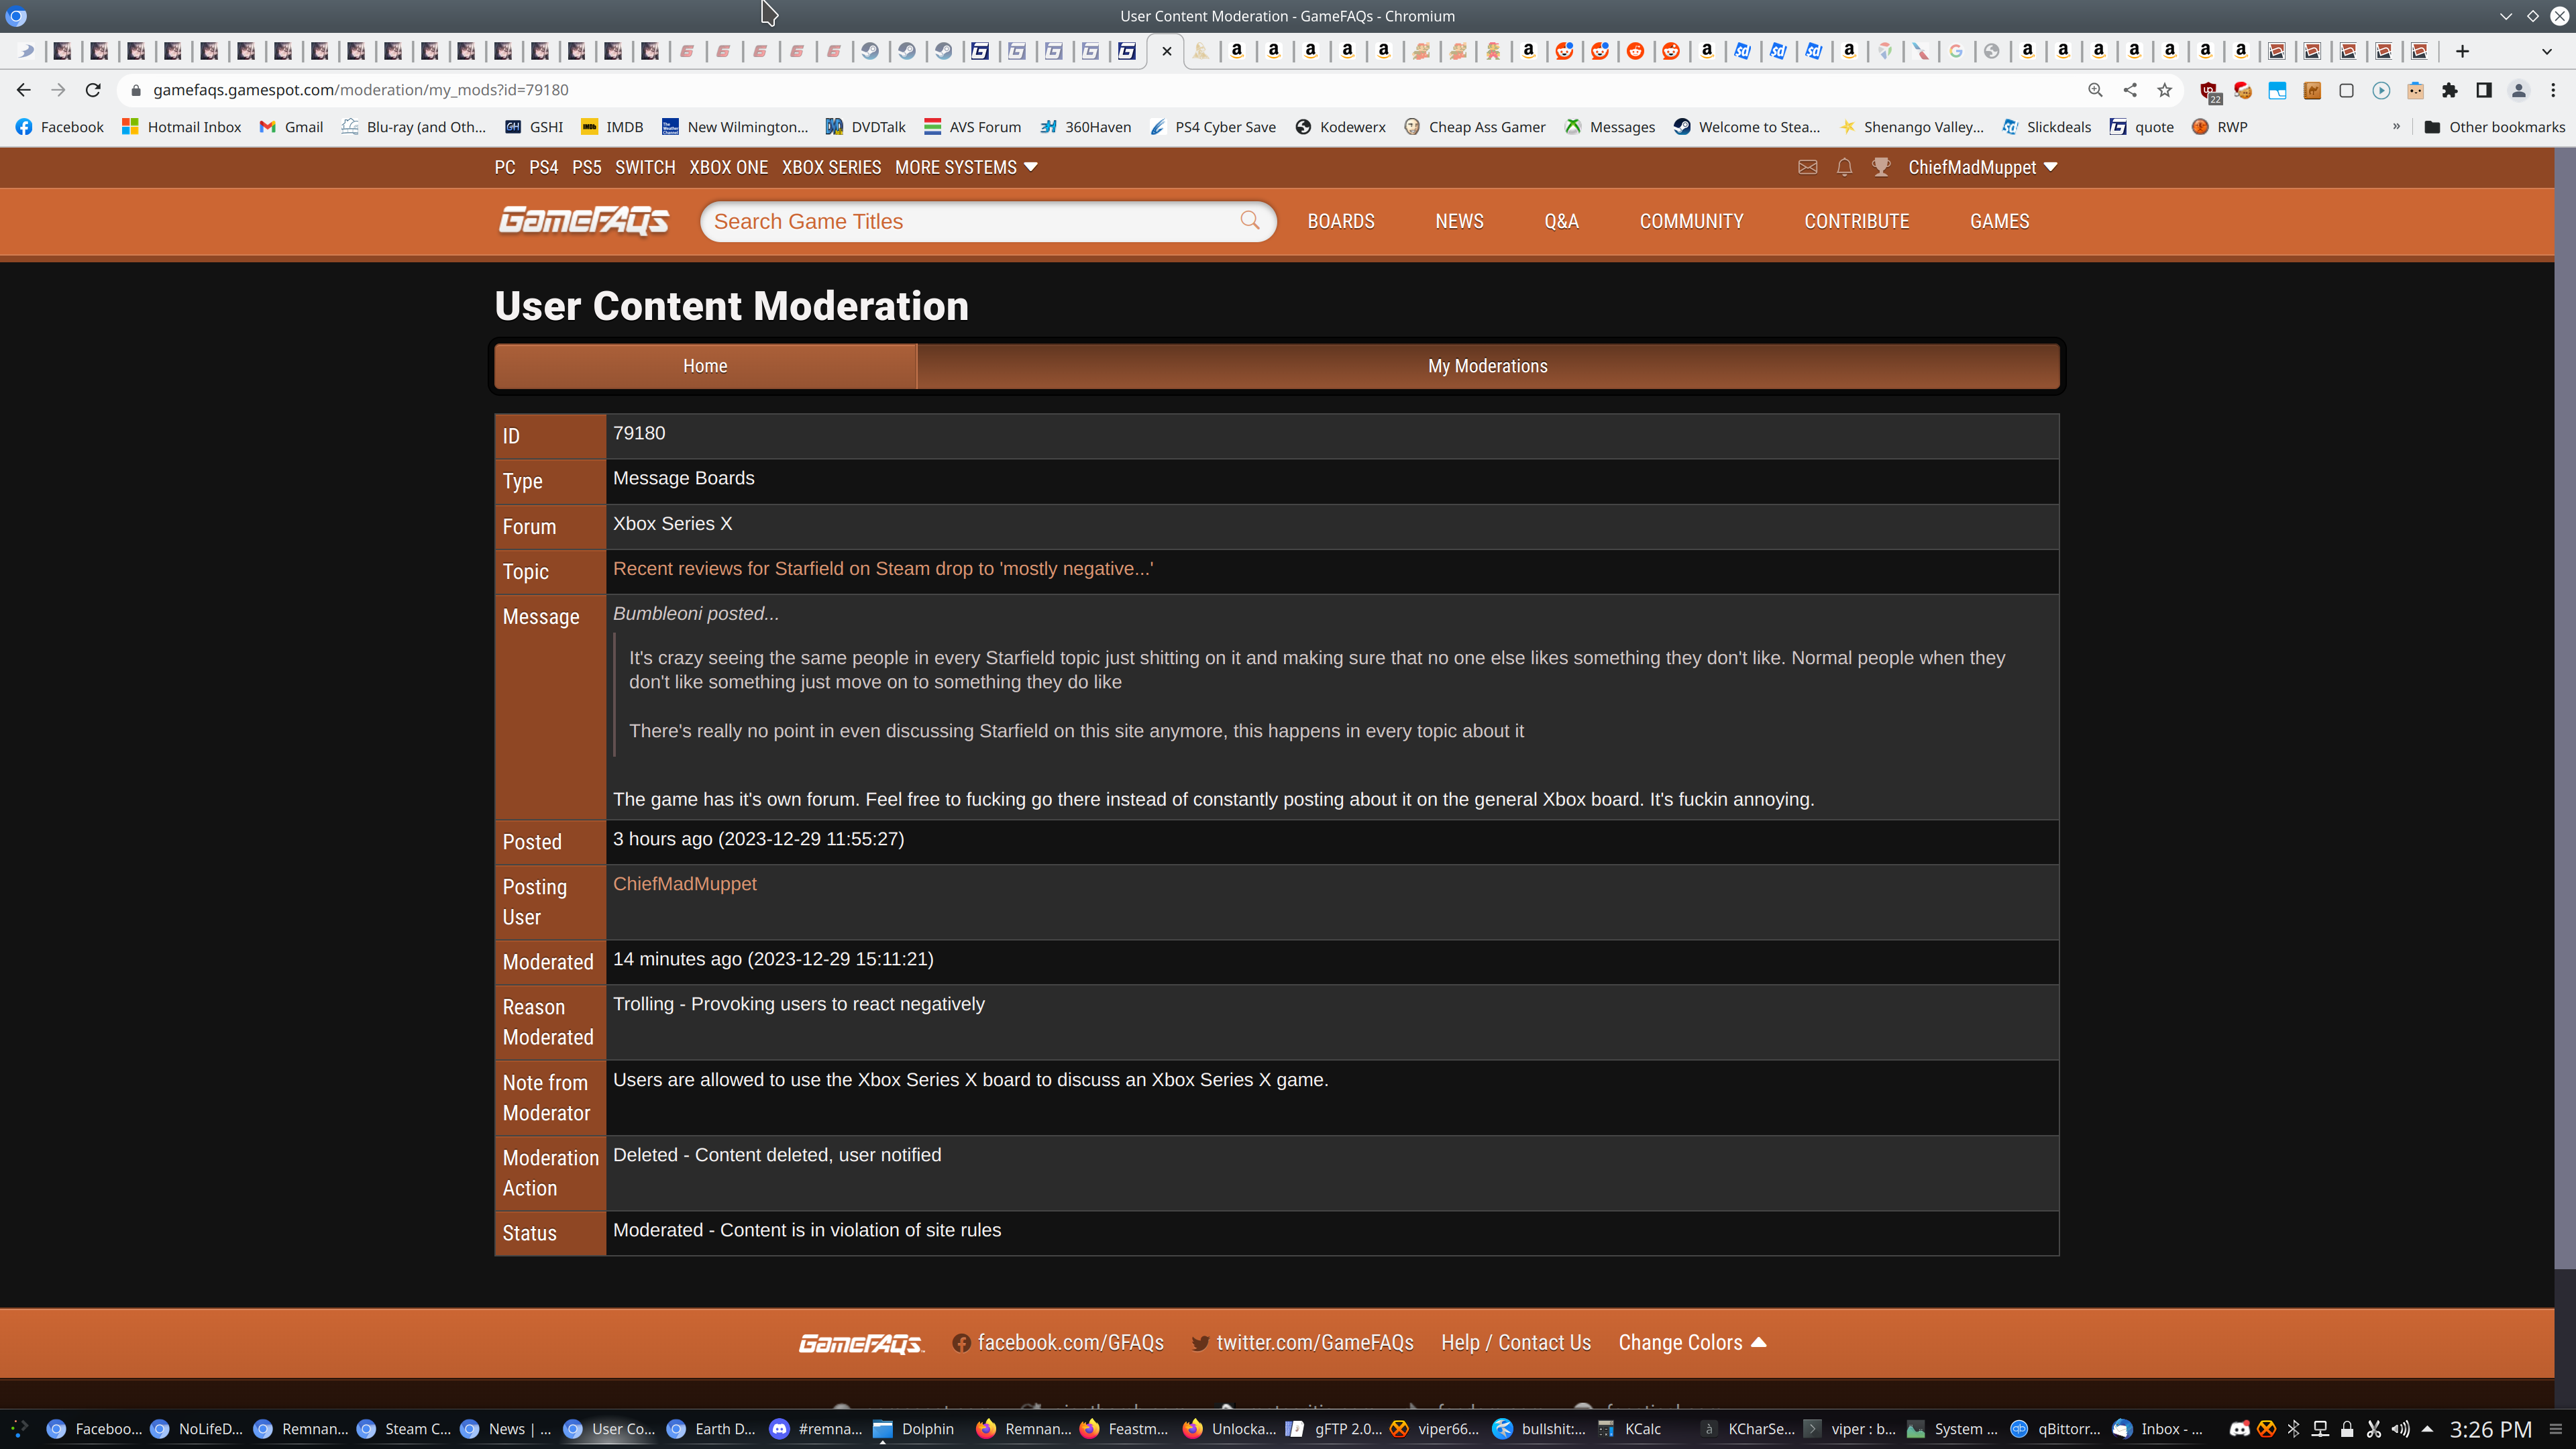
Task: Open the BOARDS menu item
Action: click(1341, 221)
